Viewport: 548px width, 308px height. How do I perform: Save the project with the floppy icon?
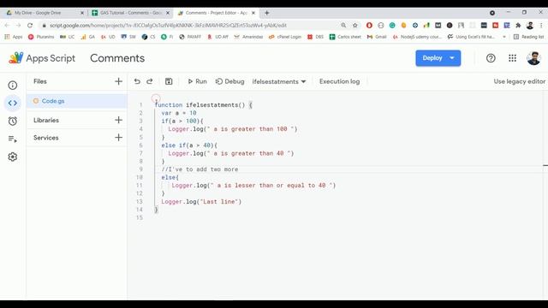169,81
